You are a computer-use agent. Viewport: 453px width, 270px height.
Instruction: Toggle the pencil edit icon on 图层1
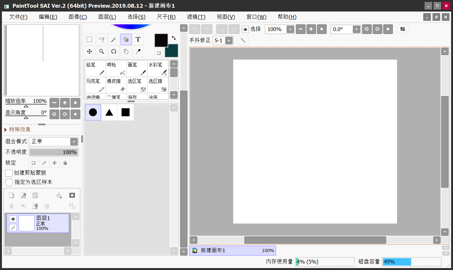[x=13, y=227]
